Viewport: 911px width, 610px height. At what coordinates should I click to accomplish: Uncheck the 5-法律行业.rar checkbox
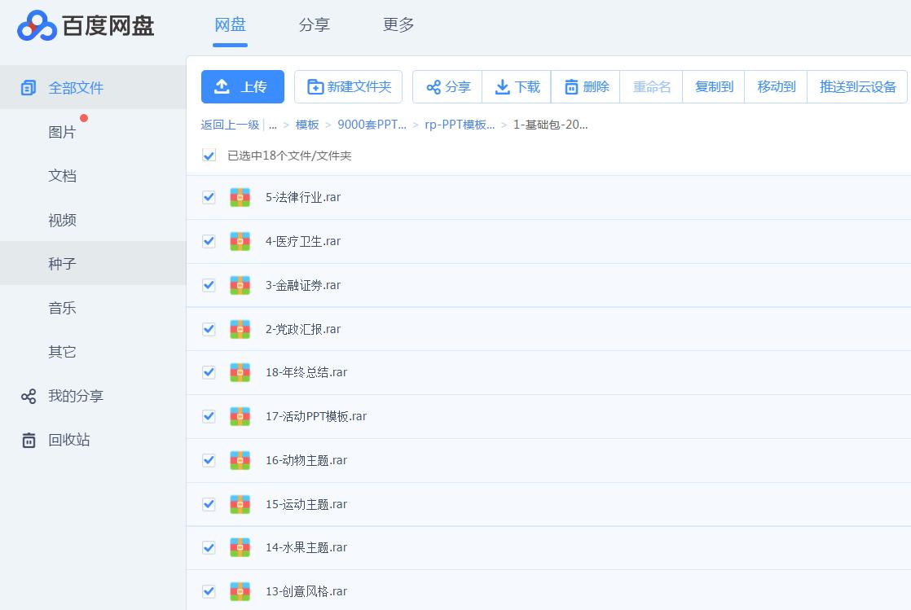[x=209, y=197]
